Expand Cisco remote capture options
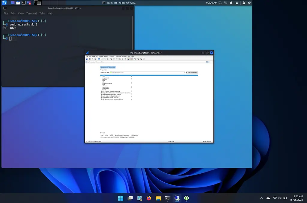The width and height of the screenshot is (307, 203). coord(101,91)
